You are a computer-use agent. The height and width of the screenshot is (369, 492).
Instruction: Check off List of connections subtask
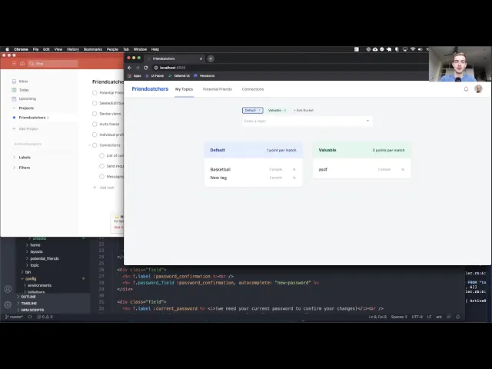(x=101, y=155)
